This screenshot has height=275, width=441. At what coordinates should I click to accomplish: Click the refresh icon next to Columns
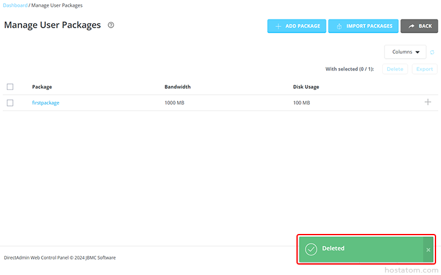click(432, 52)
